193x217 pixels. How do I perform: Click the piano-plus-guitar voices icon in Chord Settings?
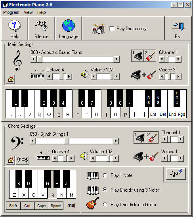coord(146,157)
